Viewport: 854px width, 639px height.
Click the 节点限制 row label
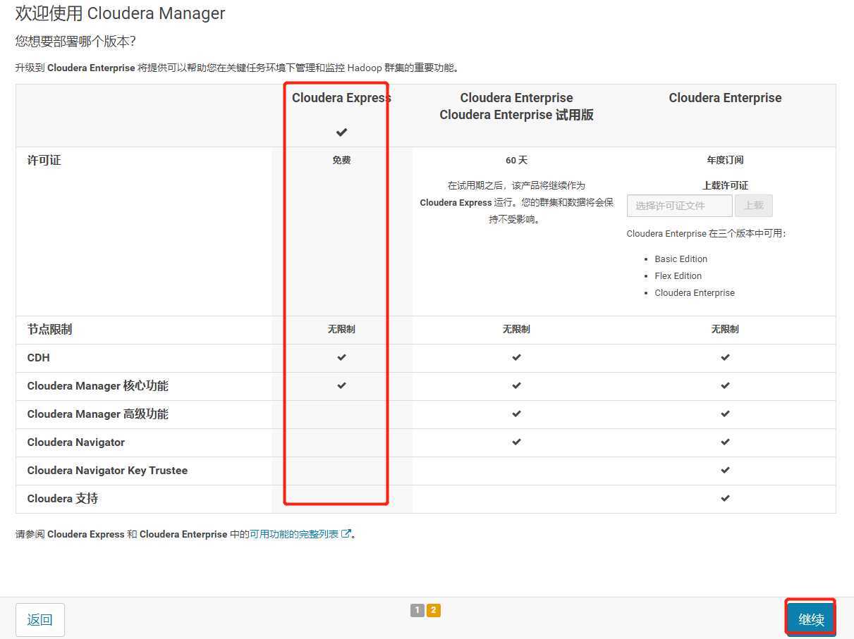tap(49, 330)
